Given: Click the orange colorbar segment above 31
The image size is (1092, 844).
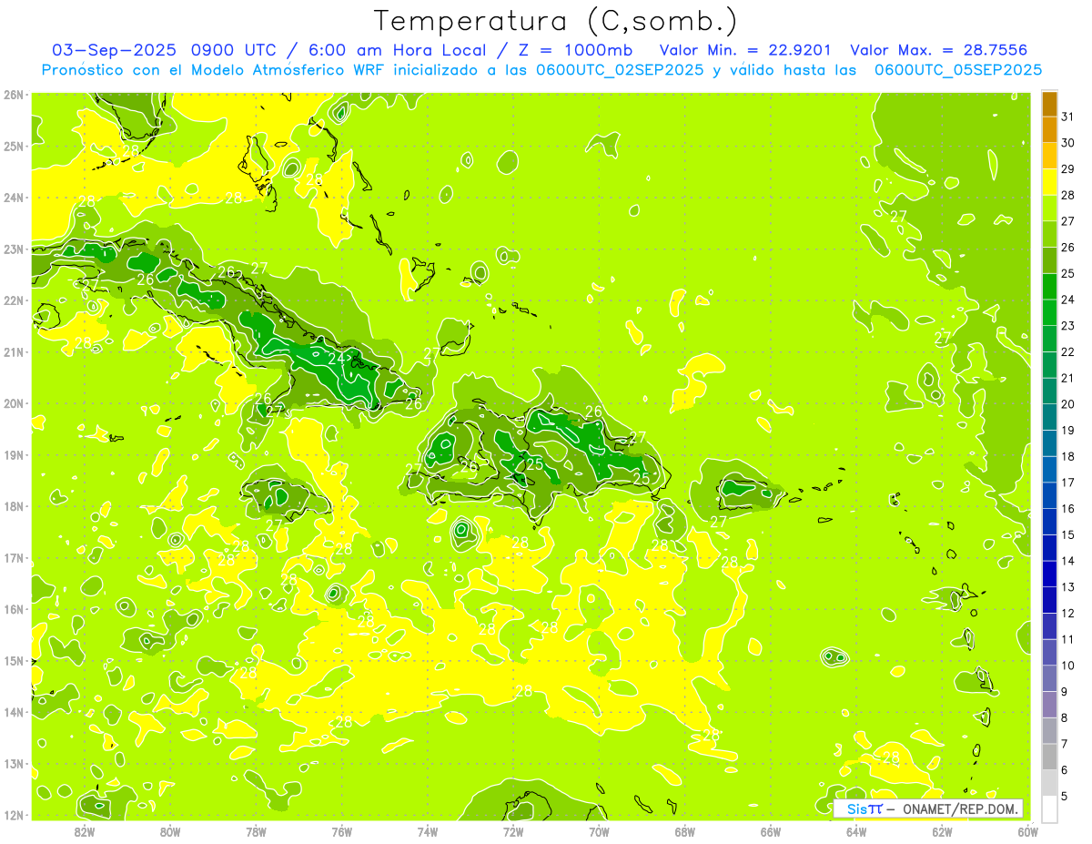Looking at the screenshot, I should (x=1049, y=104).
